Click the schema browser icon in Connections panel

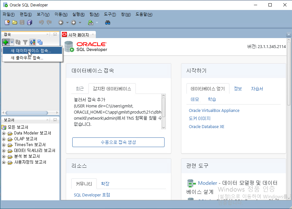[33, 42]
